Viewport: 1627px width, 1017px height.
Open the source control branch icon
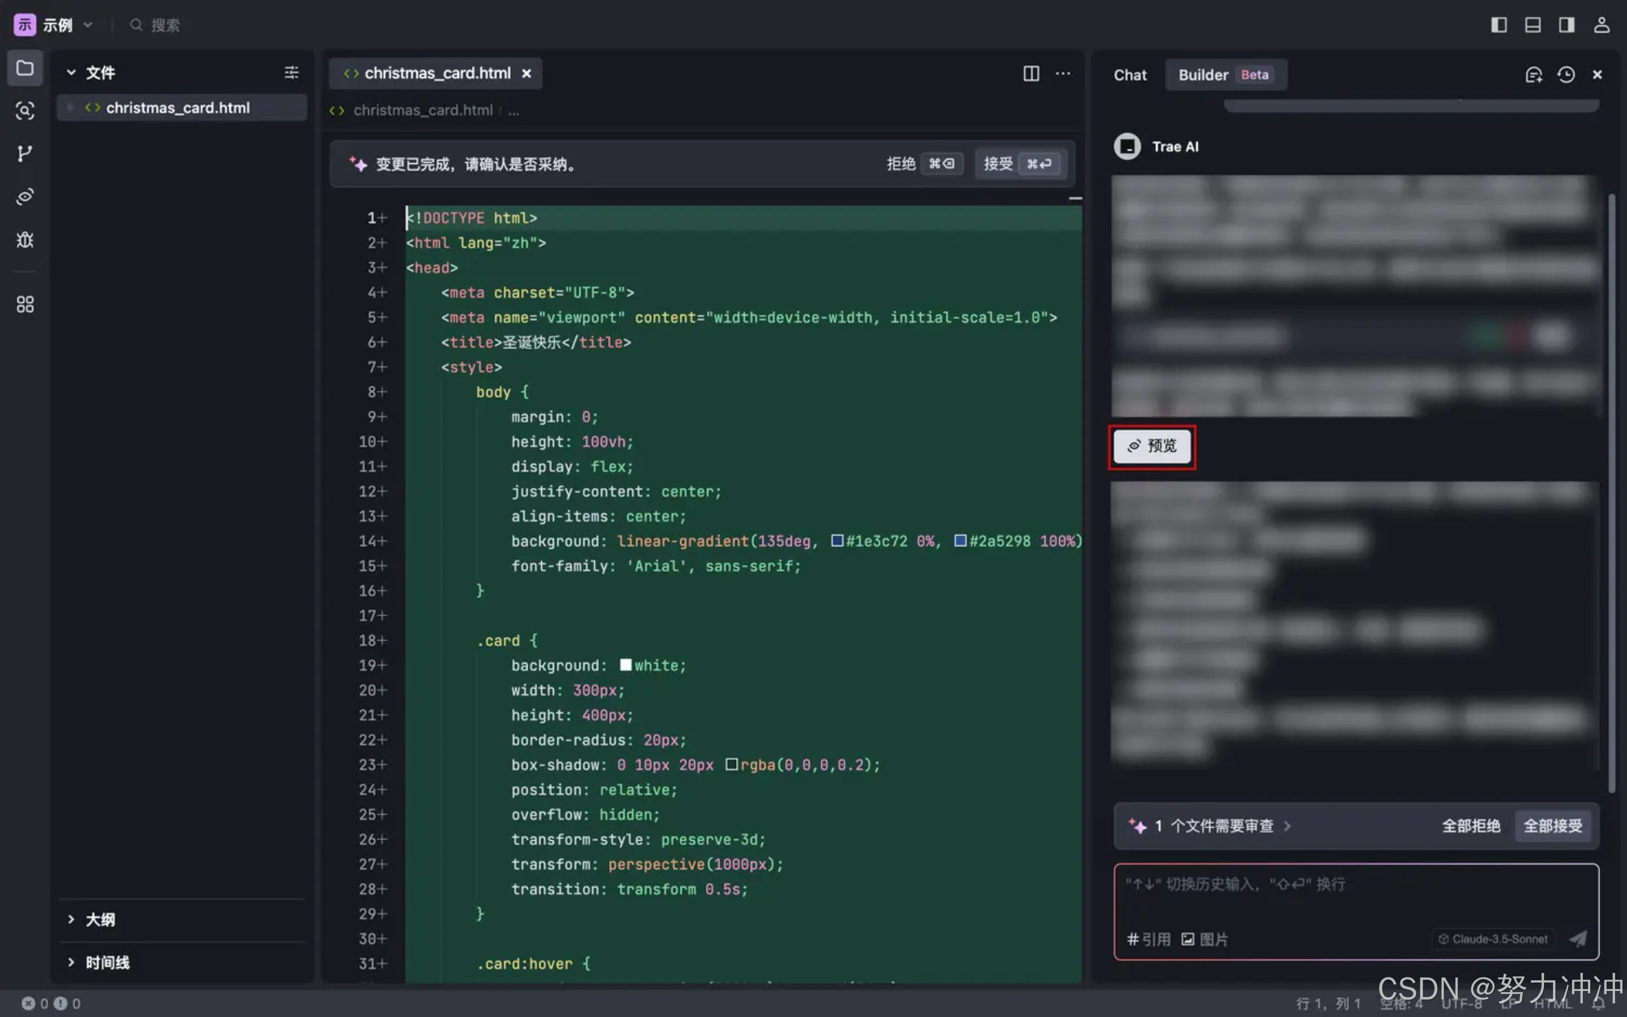25,154
